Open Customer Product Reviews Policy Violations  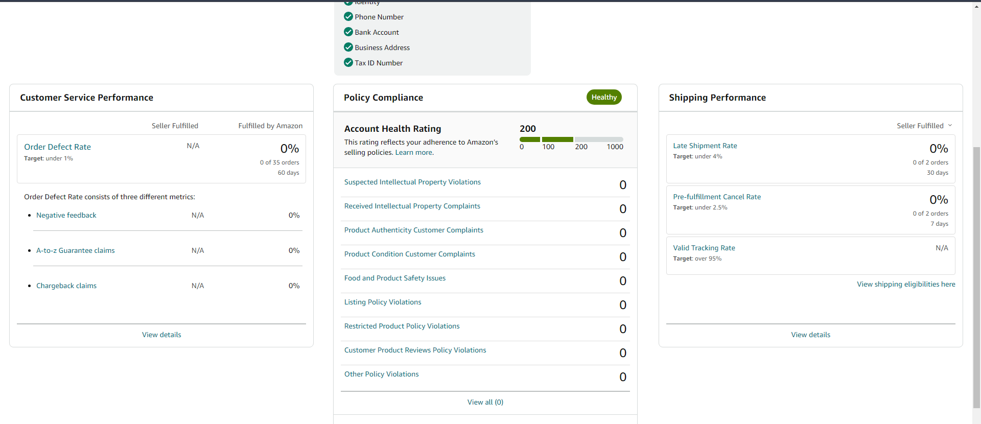click(x=415, y=350)
